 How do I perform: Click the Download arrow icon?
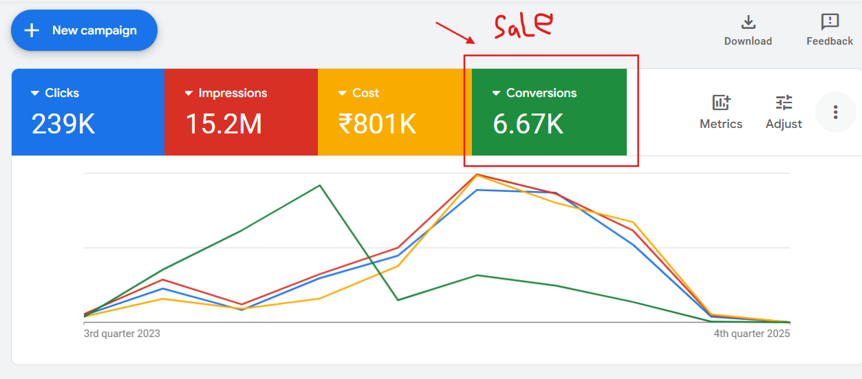tap(748, 21)
